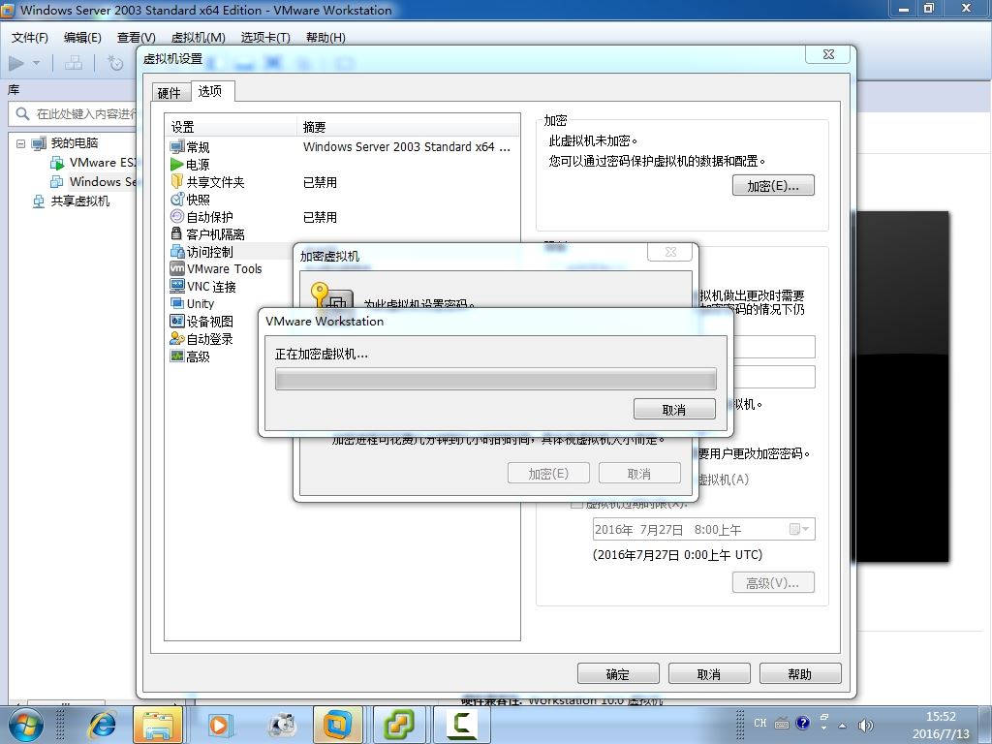Click the VMware ESX VM icon in library
This screenshot has width=992, height=744.
click(x=57, y=163)
